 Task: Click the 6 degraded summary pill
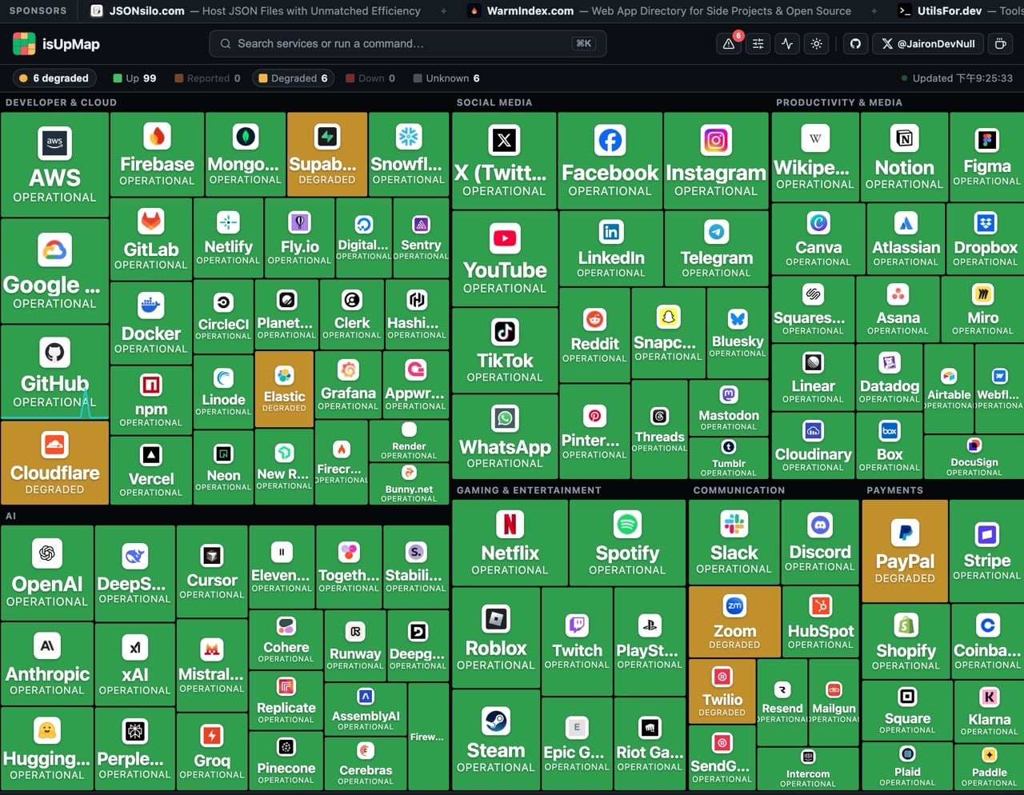pos(54,78)
